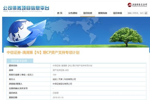Open the 首页 menu item
The height and width of the screenshot is (100, 150).
click(x=60, y=13)
